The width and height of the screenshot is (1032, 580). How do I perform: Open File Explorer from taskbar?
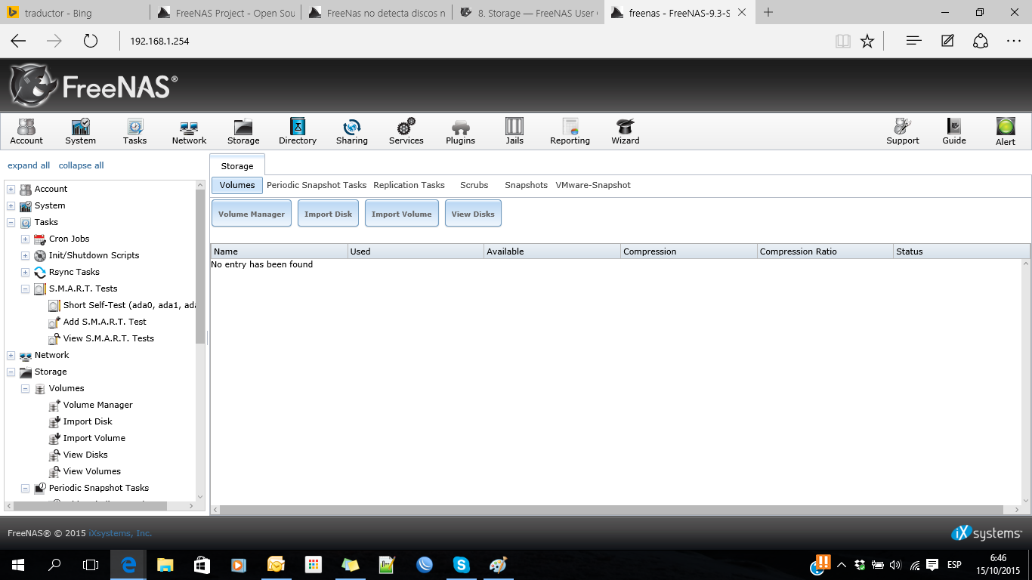pos(165,564)
